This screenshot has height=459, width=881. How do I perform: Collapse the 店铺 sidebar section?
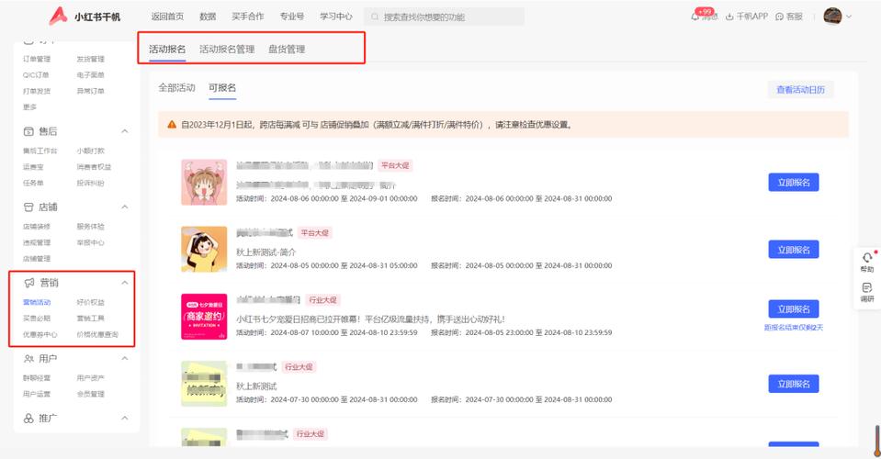[125, 207]
